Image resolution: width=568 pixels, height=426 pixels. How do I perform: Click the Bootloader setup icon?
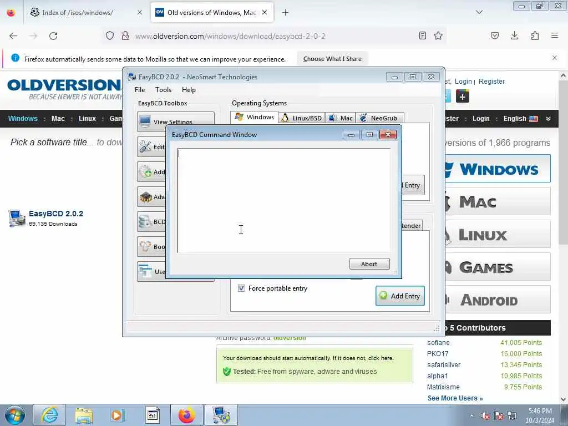(146, 247)
